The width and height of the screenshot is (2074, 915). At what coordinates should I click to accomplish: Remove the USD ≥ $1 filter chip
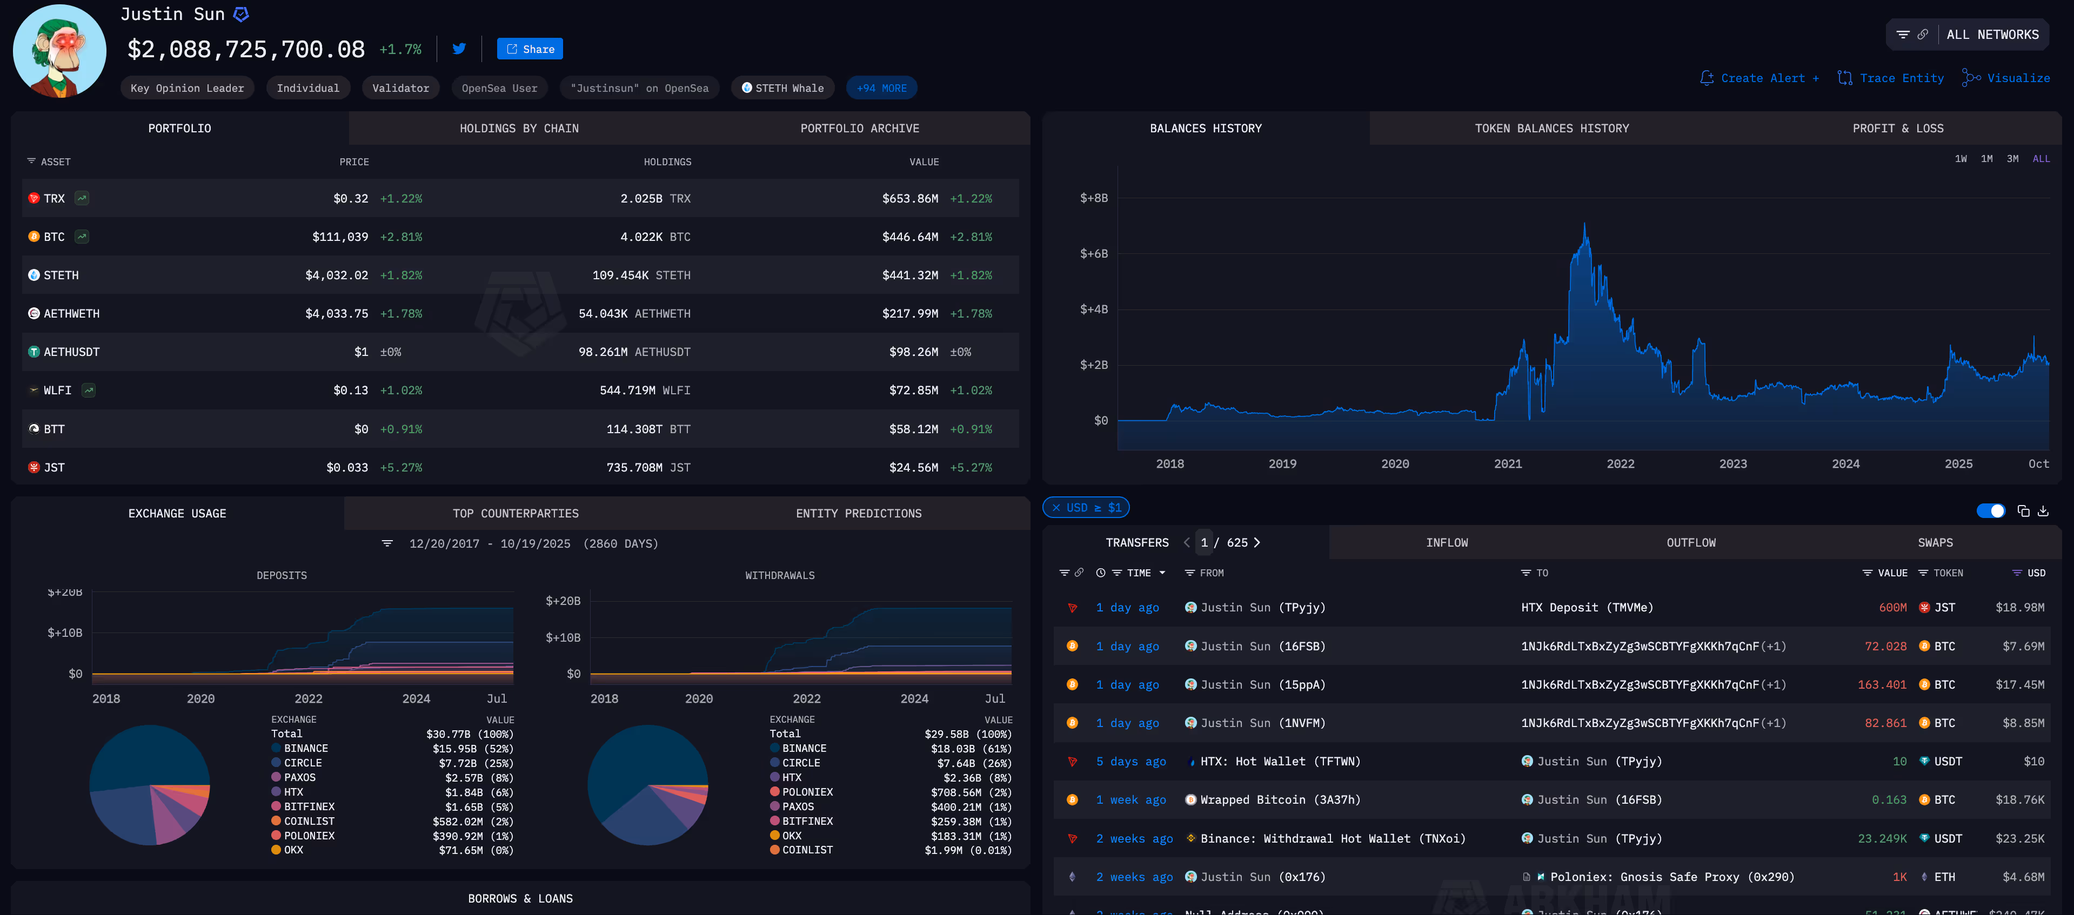click(x=1055, y=508)
